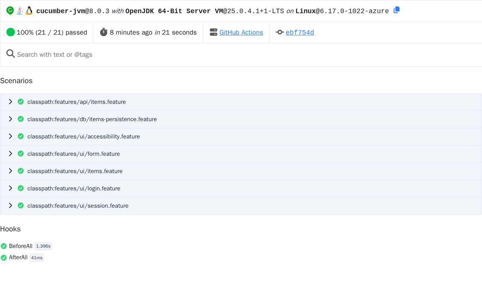482x301 pixels.
Task: Click the 100% (21 / 21) passed text
Action: [52, 32]
